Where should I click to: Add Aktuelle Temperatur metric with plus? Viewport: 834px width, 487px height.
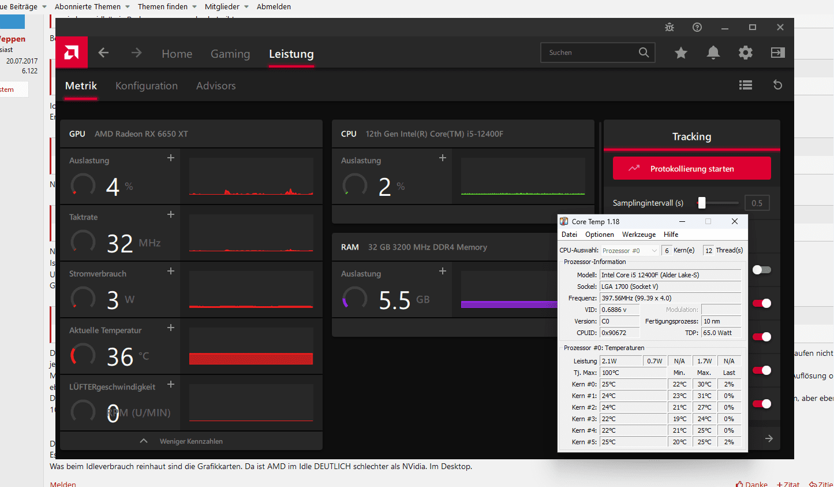171,328
